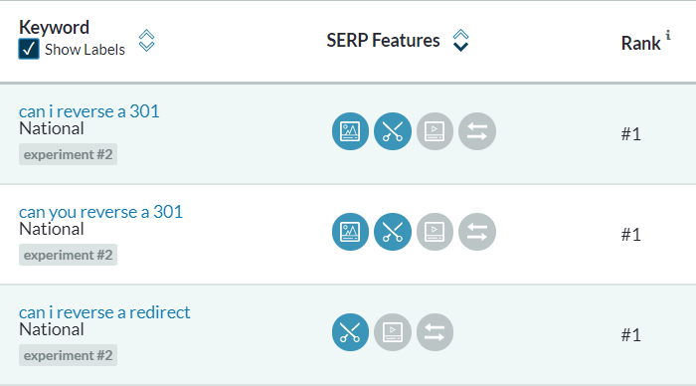
Task: Click experiment #2 label under first keyword
Action: click(x=68, y=154)
